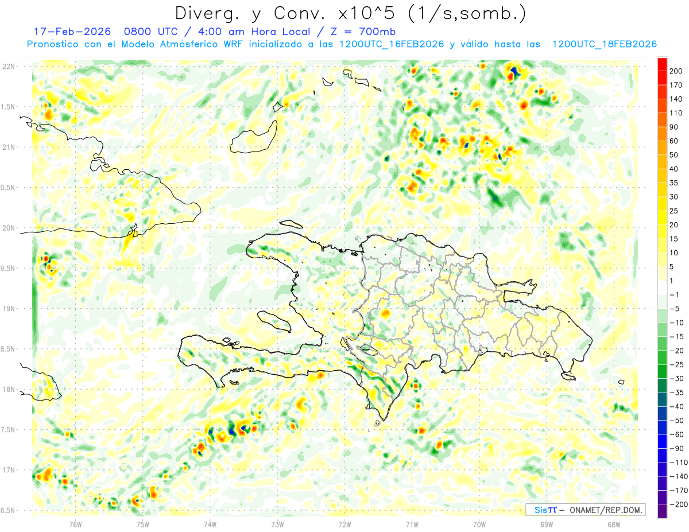Click the '75W' longitude label
Image resolution: width=689 pixels, height=532 pixels.
143,523
